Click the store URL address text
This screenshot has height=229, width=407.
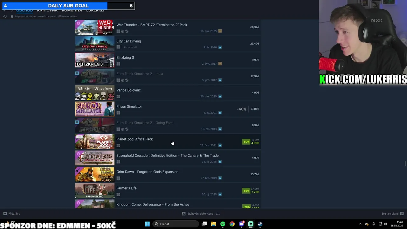[46, 16]
